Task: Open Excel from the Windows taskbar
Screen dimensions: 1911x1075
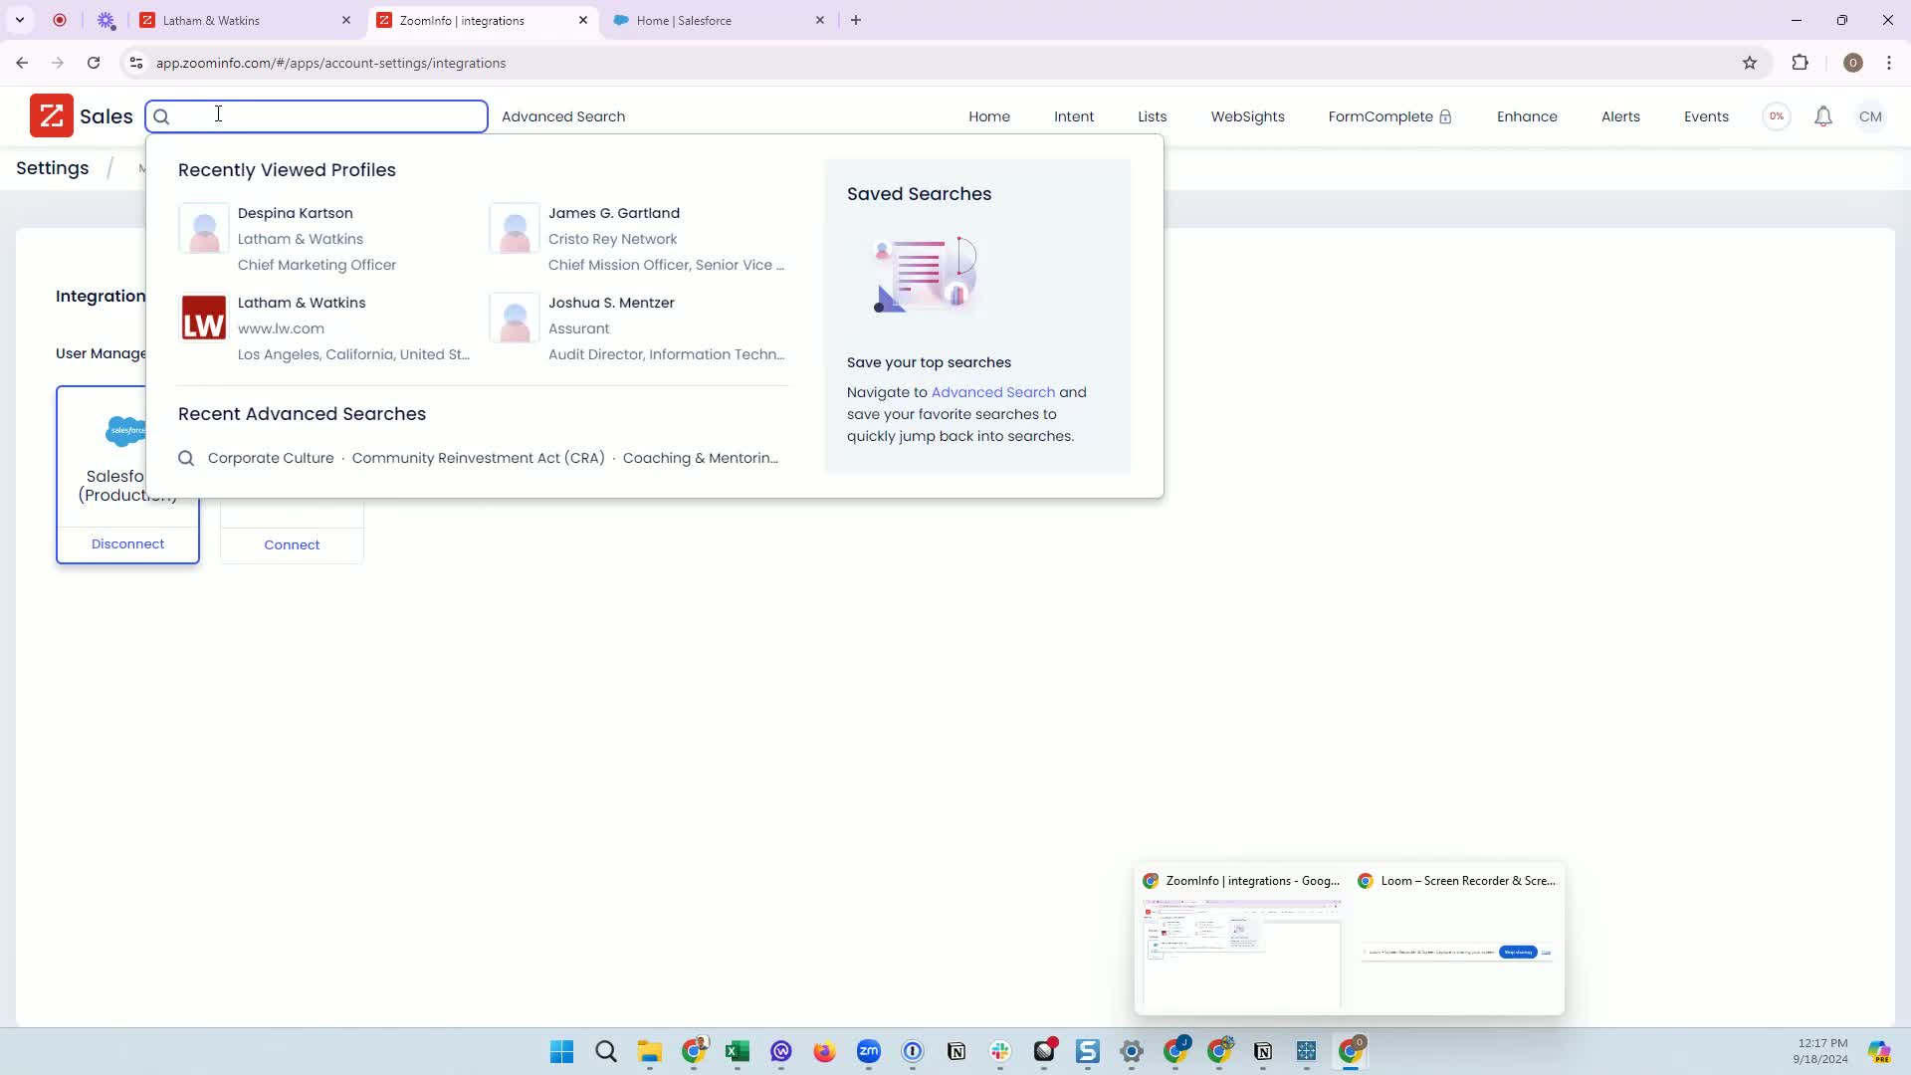Action: coord(738,1051)
